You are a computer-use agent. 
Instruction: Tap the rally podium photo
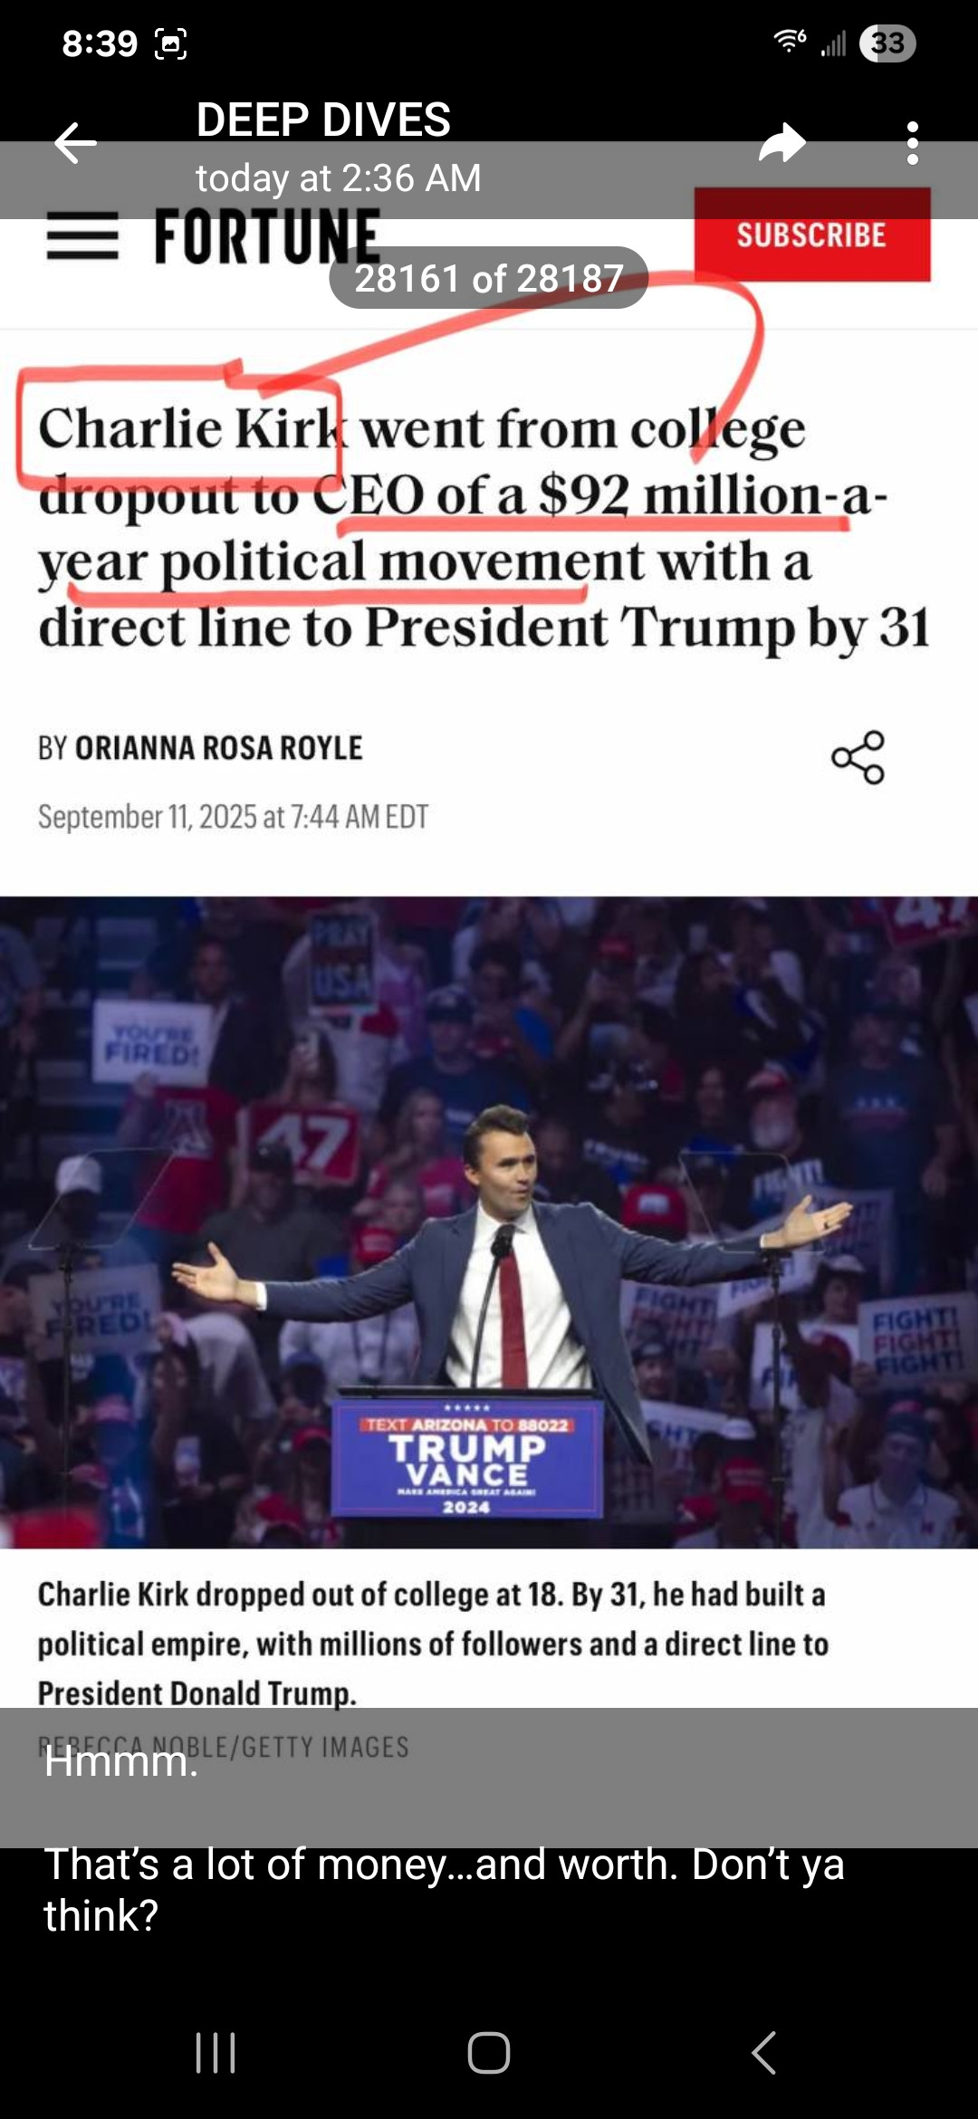coord(489,1222)
